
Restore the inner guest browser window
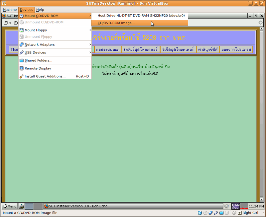pos(256,16)
